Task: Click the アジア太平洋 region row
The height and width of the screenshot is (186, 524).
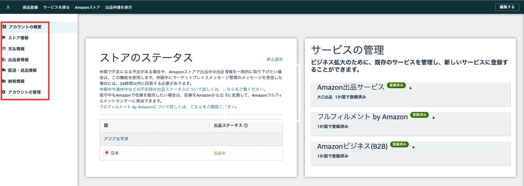Action: [191, 138]
